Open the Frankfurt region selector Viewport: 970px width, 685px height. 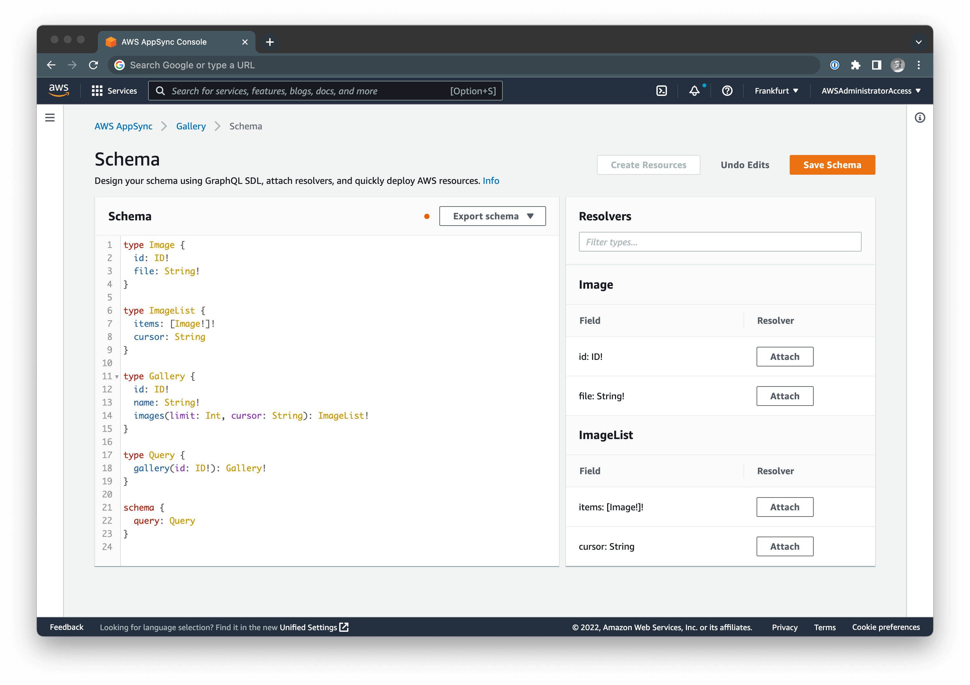click(776, 90)
